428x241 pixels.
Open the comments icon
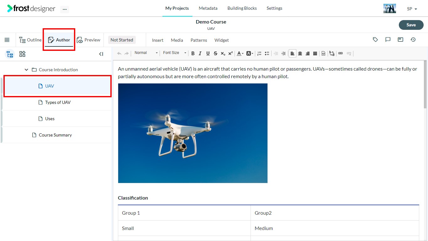click(388, 40)
